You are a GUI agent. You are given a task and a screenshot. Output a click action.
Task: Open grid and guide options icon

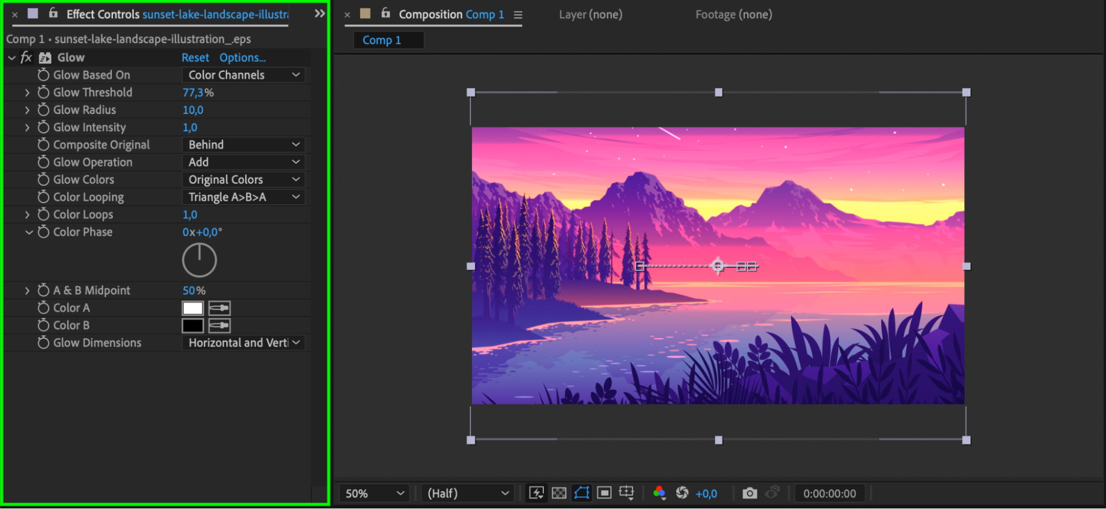(627, 493)
